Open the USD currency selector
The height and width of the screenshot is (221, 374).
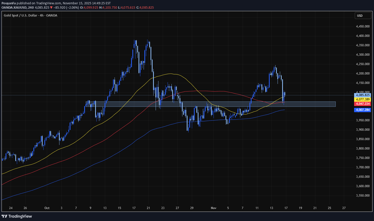pos(363,16)
